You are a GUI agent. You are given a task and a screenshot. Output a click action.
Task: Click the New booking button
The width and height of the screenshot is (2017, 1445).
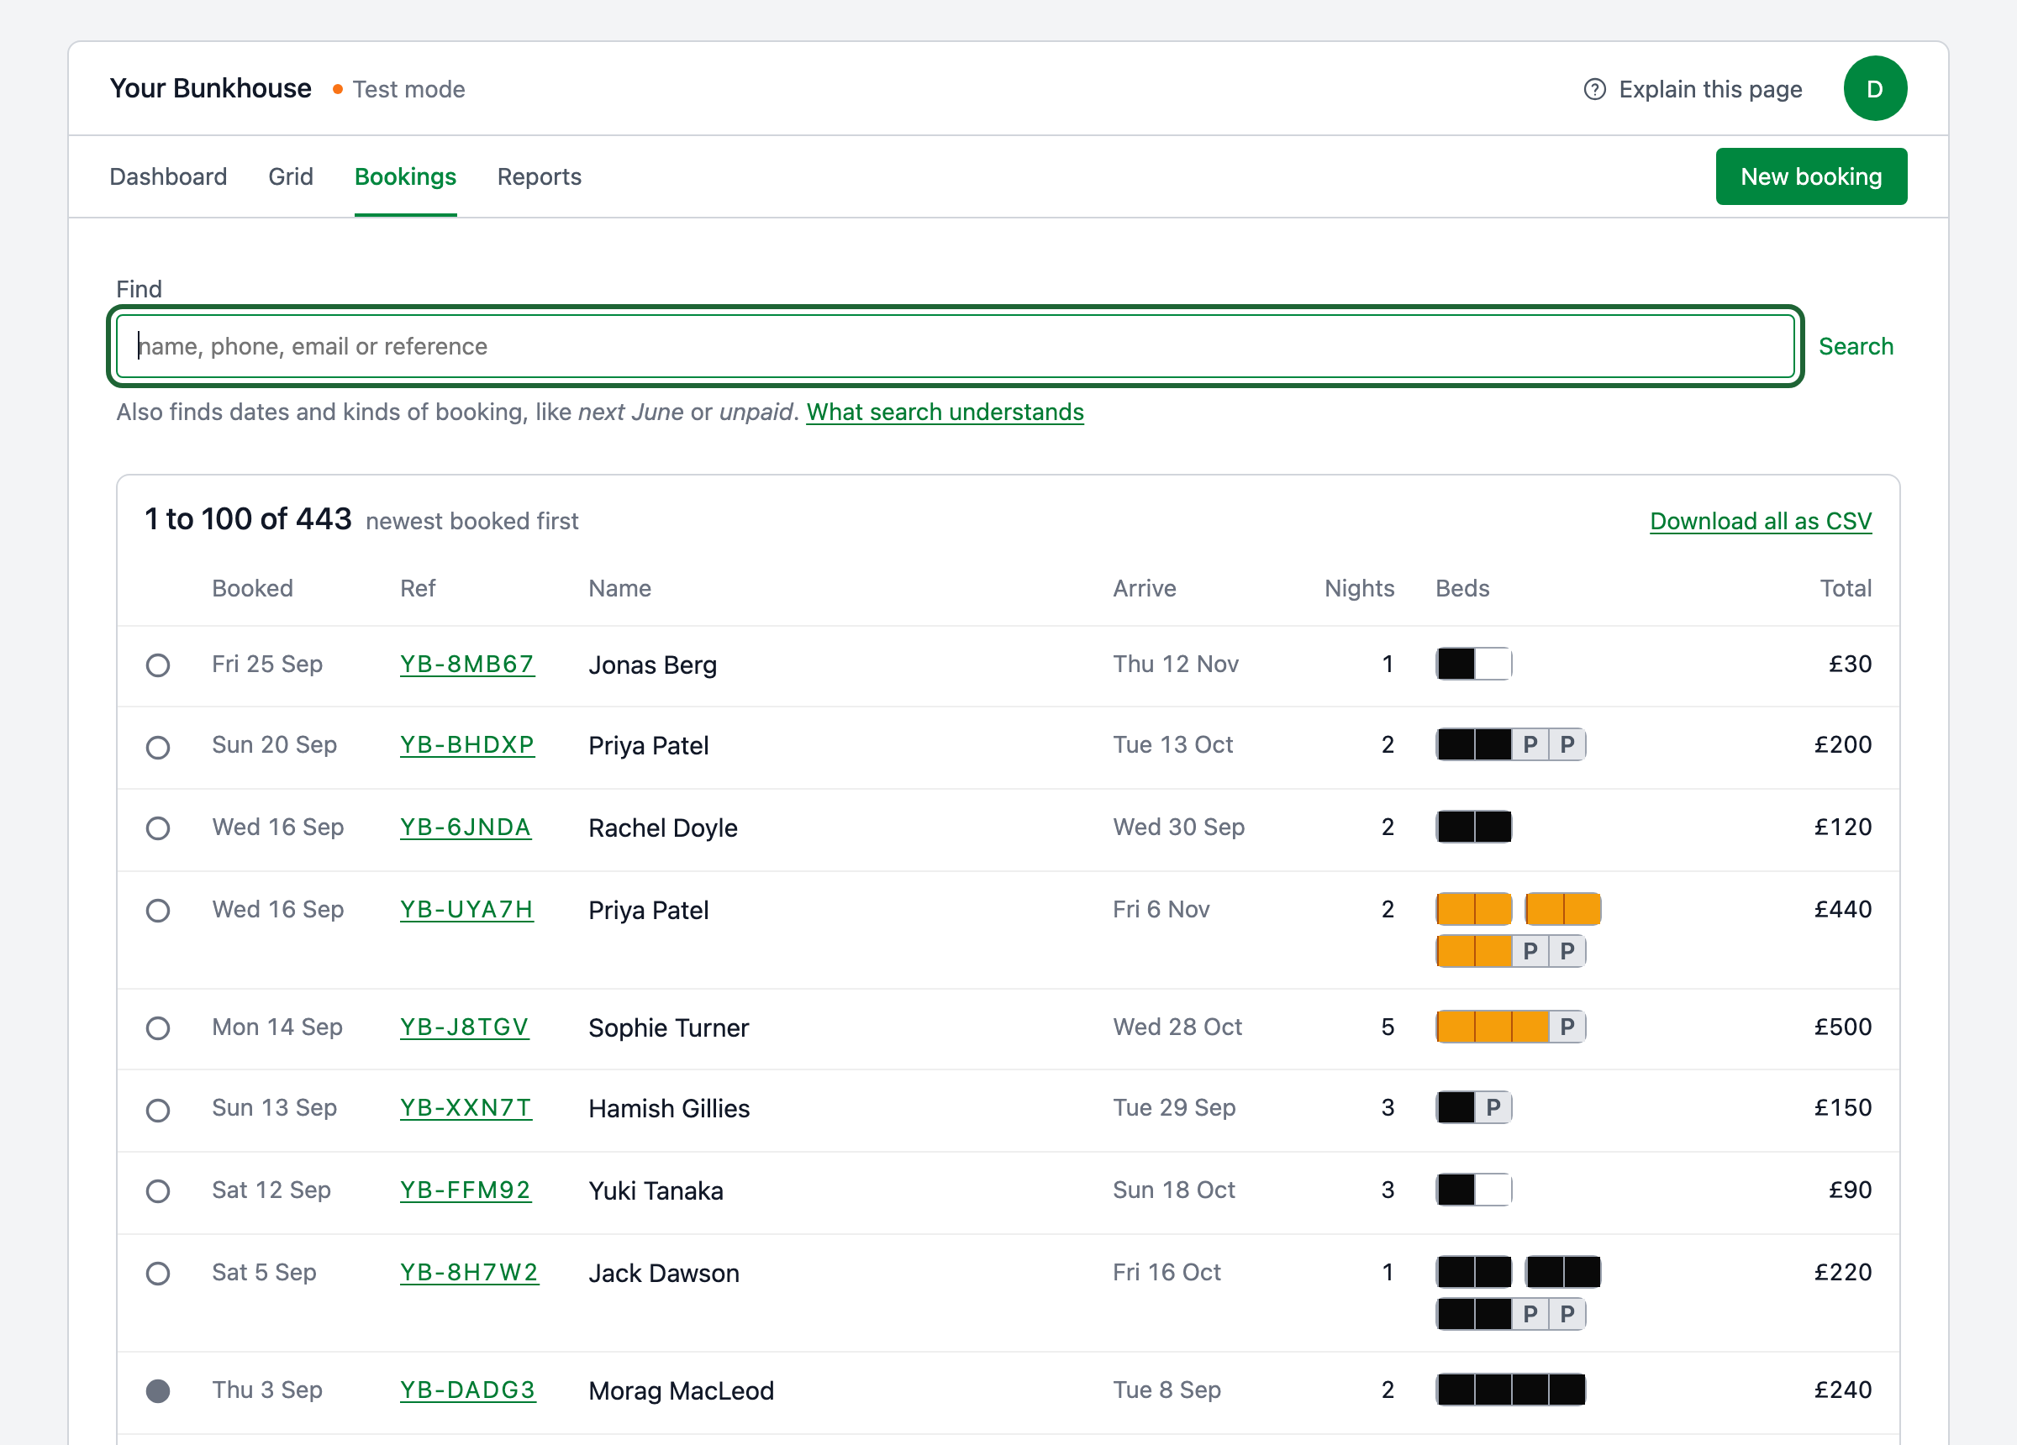[1810, 177]
